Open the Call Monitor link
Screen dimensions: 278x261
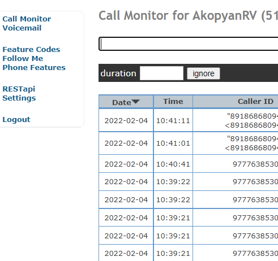[27, 19]
